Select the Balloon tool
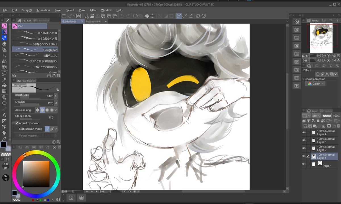The height and width of the screenshot is (204, 341). click(x=4, y=103)
